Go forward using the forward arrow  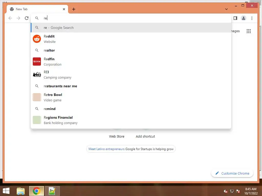click(18, 18)
